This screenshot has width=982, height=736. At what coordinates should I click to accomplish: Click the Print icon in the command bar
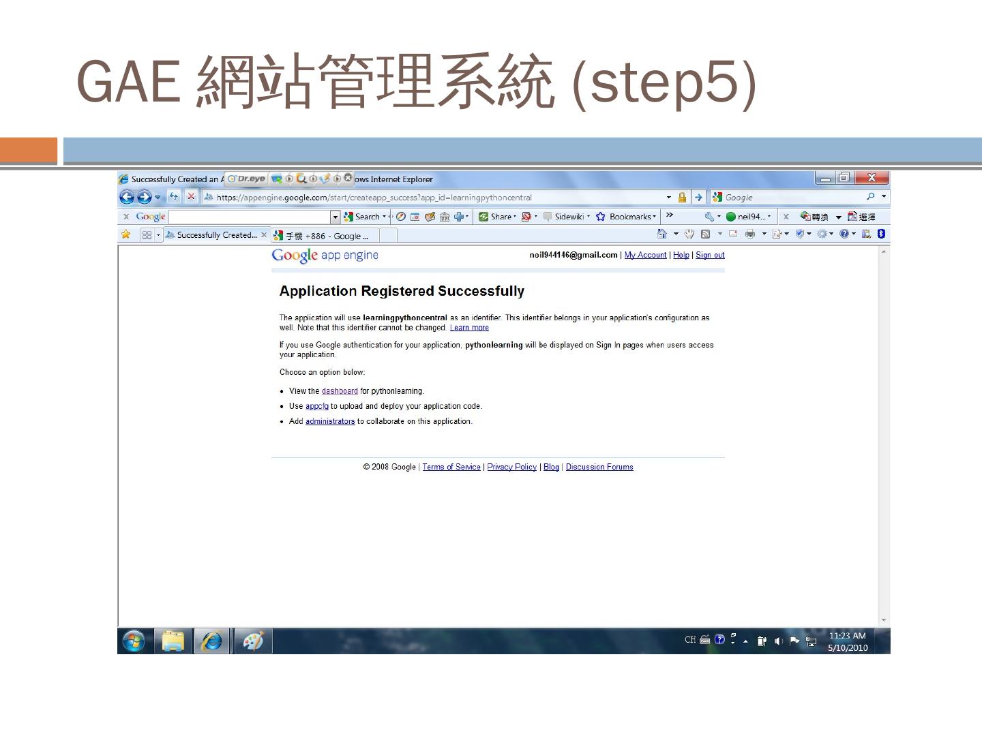(x=750, y=234)
